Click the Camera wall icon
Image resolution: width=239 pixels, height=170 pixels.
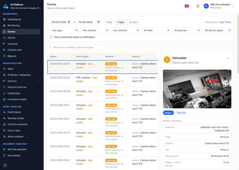(4, 50)
